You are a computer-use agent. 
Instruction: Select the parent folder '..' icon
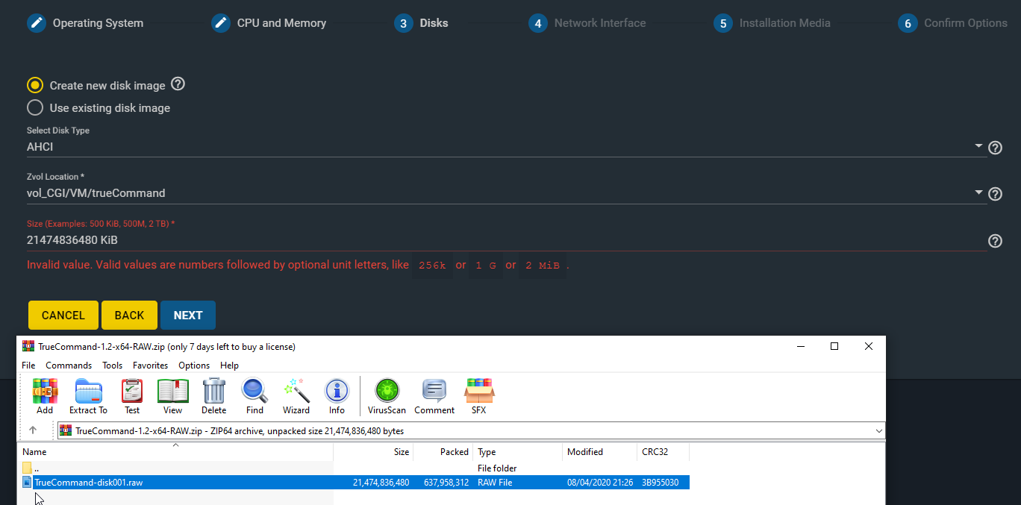click(28, 468)
